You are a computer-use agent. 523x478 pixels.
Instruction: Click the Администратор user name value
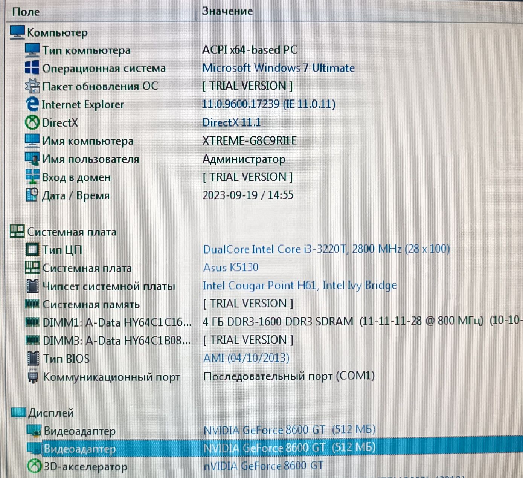pyautogui.click(x=244, y=159)
